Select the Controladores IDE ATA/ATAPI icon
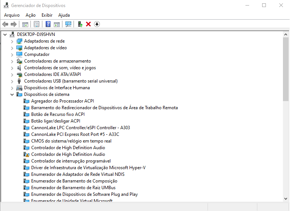The width and height of the screenshot is (303, 211). coord(19,74)
